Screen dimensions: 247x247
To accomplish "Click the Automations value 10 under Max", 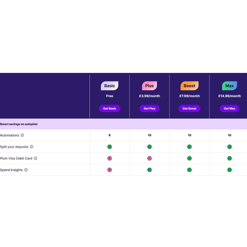I will 230,135.
